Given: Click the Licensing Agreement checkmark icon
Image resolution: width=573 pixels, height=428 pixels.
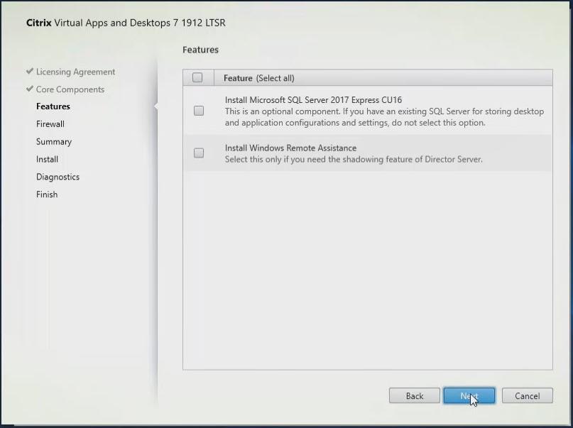Looking at the screenshot, I should coord(30,71).
